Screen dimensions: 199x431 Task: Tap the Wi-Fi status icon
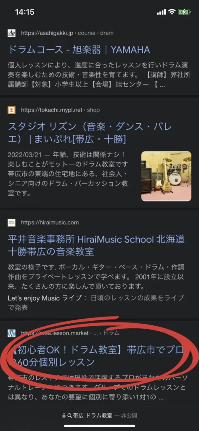coord(172,12)
